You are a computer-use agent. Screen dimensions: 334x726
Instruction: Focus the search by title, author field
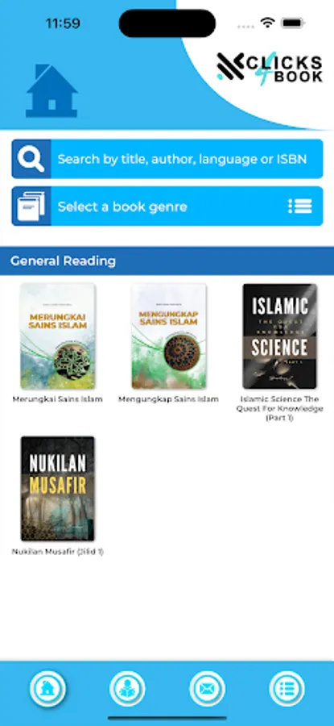click(167, 159)
